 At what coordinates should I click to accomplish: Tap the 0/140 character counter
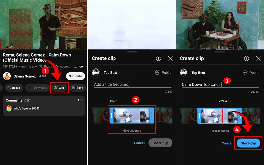click(168, 92)
